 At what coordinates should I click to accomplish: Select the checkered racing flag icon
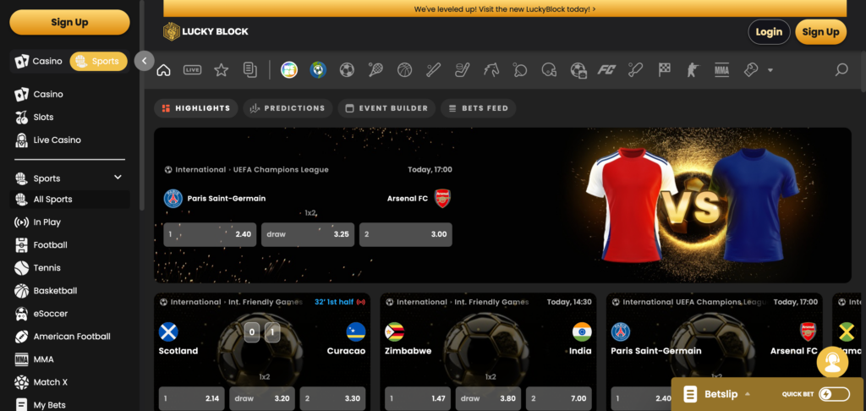(665, 70)
